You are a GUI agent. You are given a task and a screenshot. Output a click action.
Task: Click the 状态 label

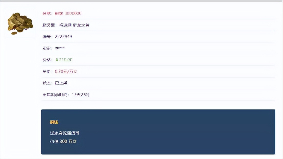[47, 83]
